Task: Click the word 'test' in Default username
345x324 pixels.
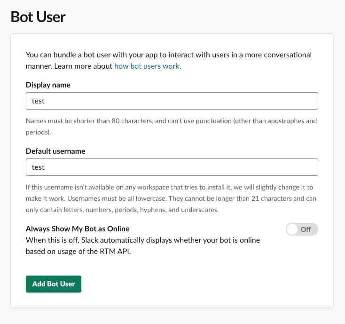Action: pyautogui.click(x=38, y=167)
